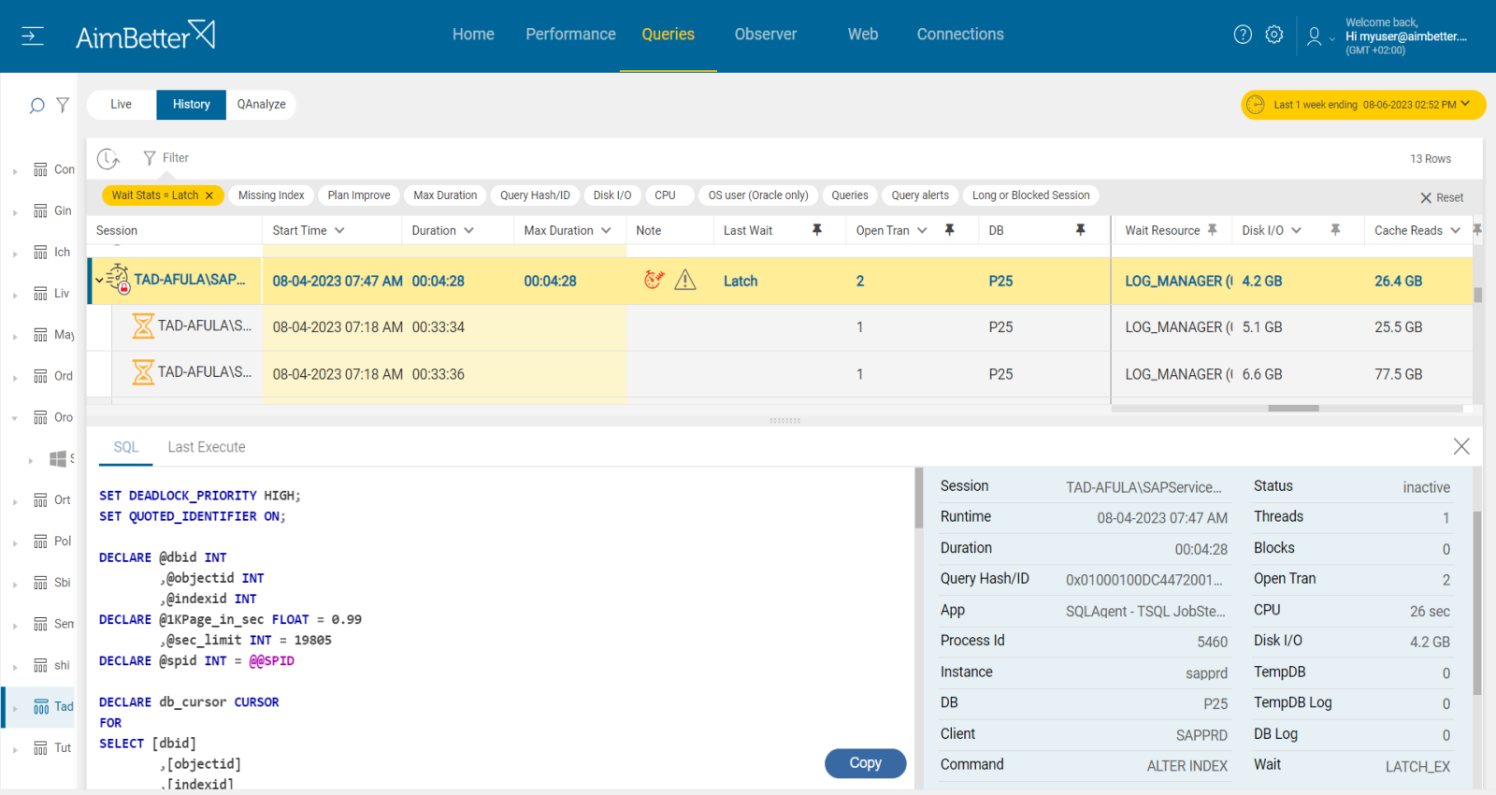Close the SQL details panel
Viewport: 1496px width, 795px height.
tap(1461, 447)
